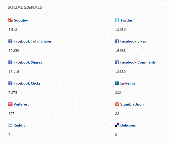Click the Pinterest icon
The width and height of the screenshot is (169, 144).
[10, 104]
